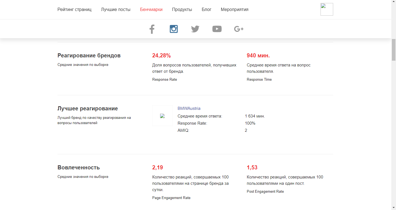The image size is (396, 210).
Task: Click the 24,28% response rate value
Action: [161, 56]
